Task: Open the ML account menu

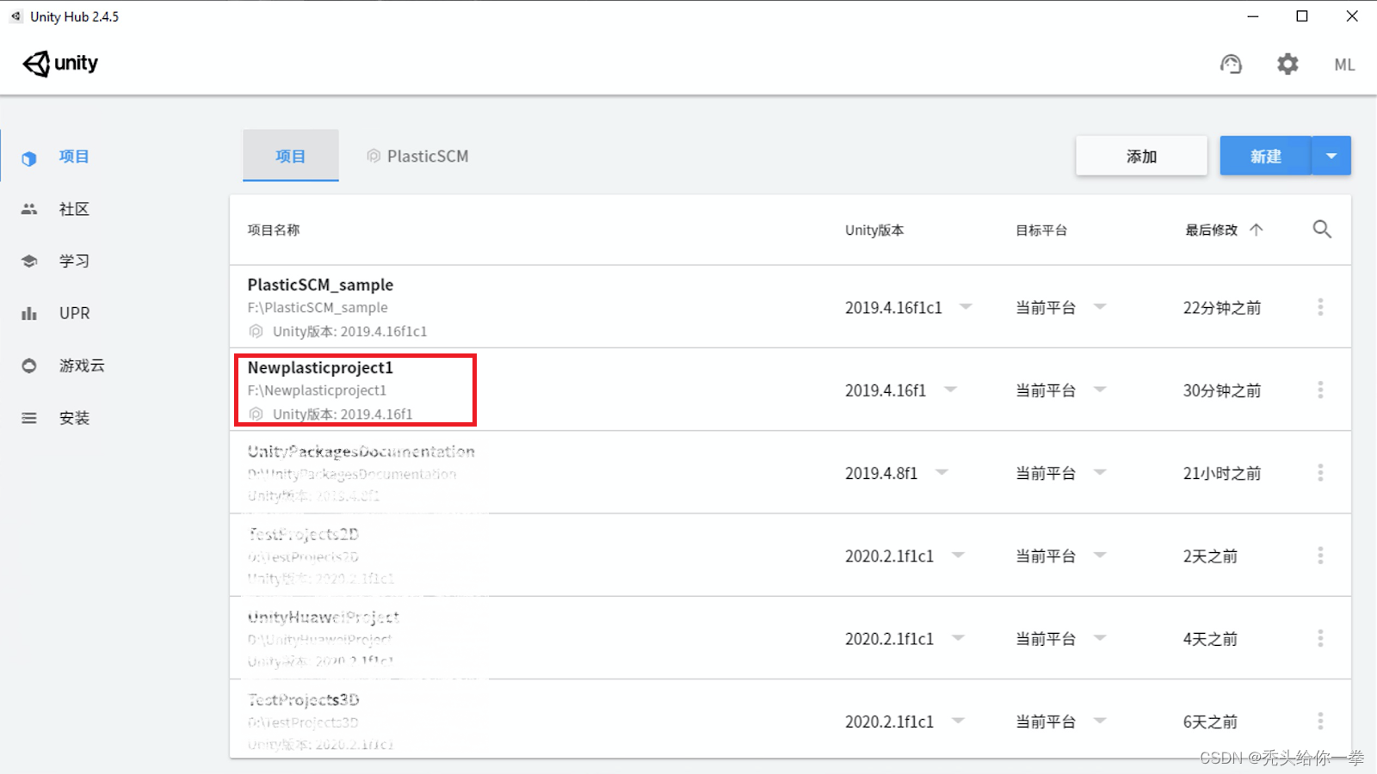Action: 1344,64
